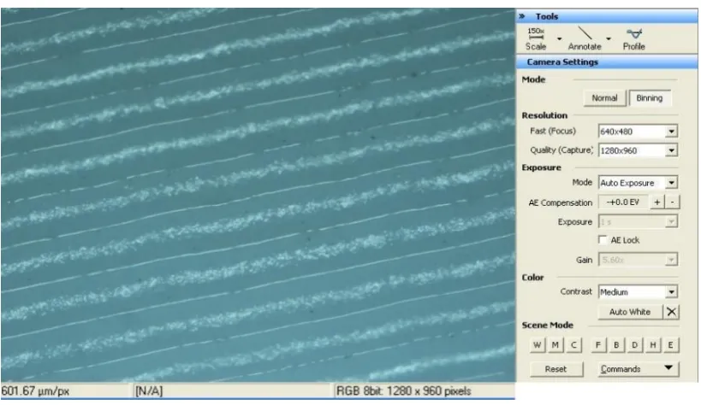This screenshot has width=701, height=405.
Task: Switch camera mode to Normal
Action: (x=604, y=98)
